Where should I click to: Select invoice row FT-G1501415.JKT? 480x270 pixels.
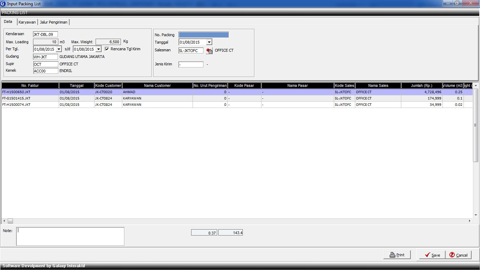[16, 98]
